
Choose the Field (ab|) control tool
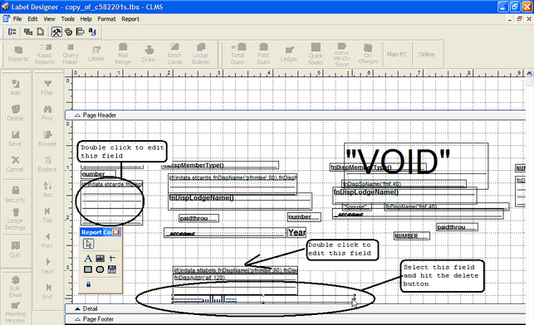click(x=100, y=259)
